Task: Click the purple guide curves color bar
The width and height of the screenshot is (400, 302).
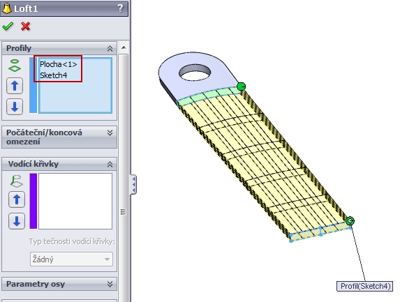Action: 34,201
